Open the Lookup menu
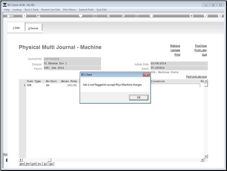Screen dimensions: 227x171 click(x=17, y=10)
